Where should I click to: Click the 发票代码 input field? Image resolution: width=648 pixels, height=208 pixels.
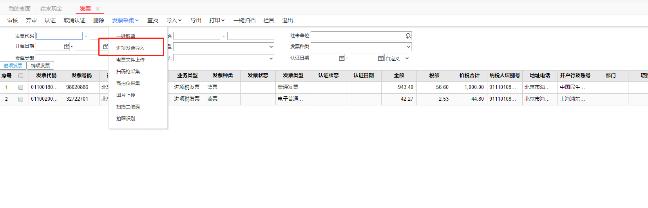(59, 36)
